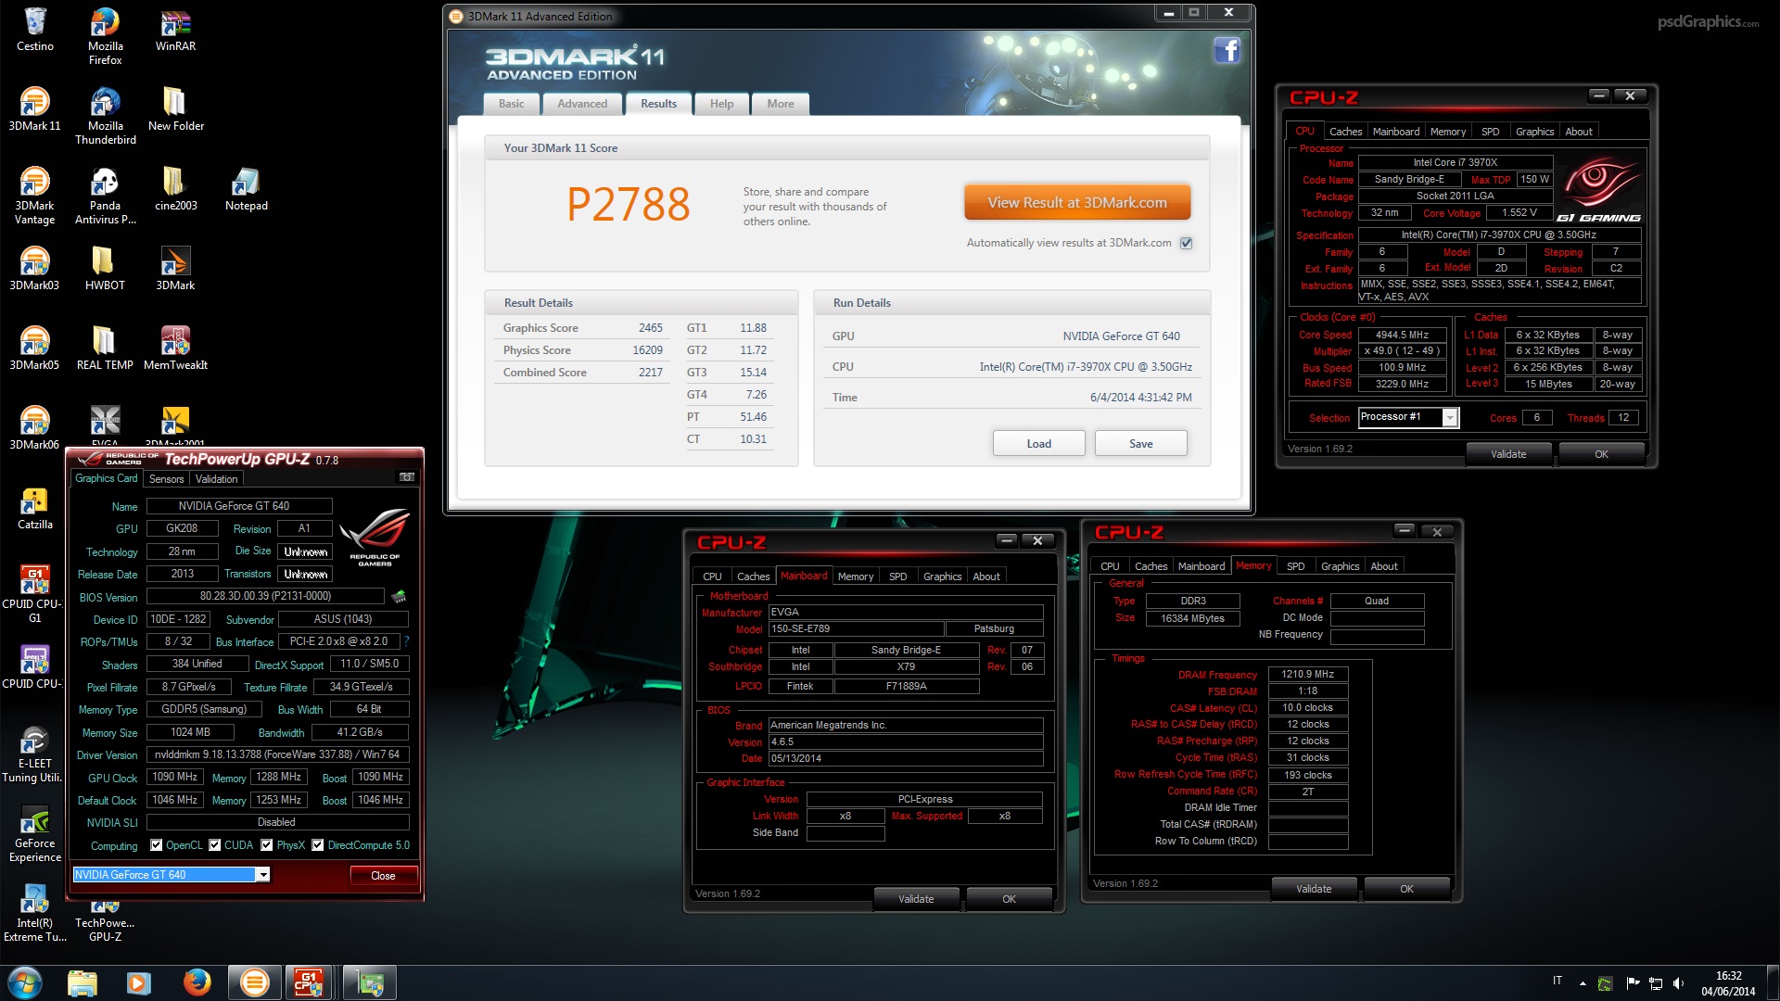Click OK in CPU-Z mainboard window

[x=1009, y=899]
